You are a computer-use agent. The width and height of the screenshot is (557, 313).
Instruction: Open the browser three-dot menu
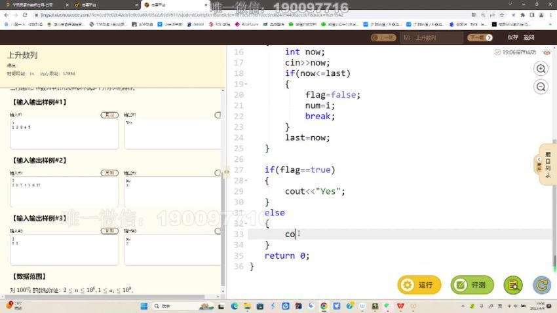[x=550, y=15]
